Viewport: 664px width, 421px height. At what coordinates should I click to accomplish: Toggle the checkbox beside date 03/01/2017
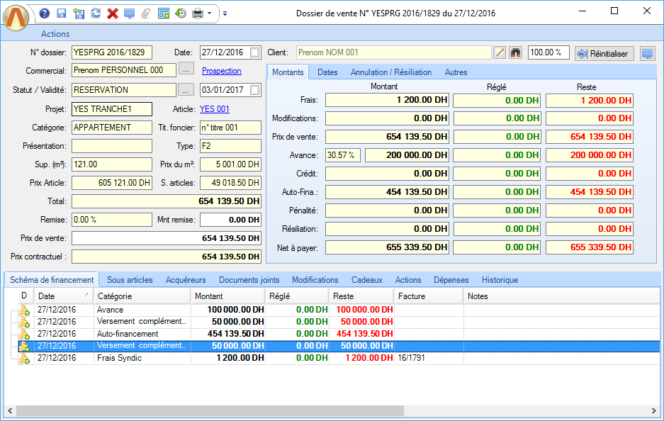pos(255,90)
